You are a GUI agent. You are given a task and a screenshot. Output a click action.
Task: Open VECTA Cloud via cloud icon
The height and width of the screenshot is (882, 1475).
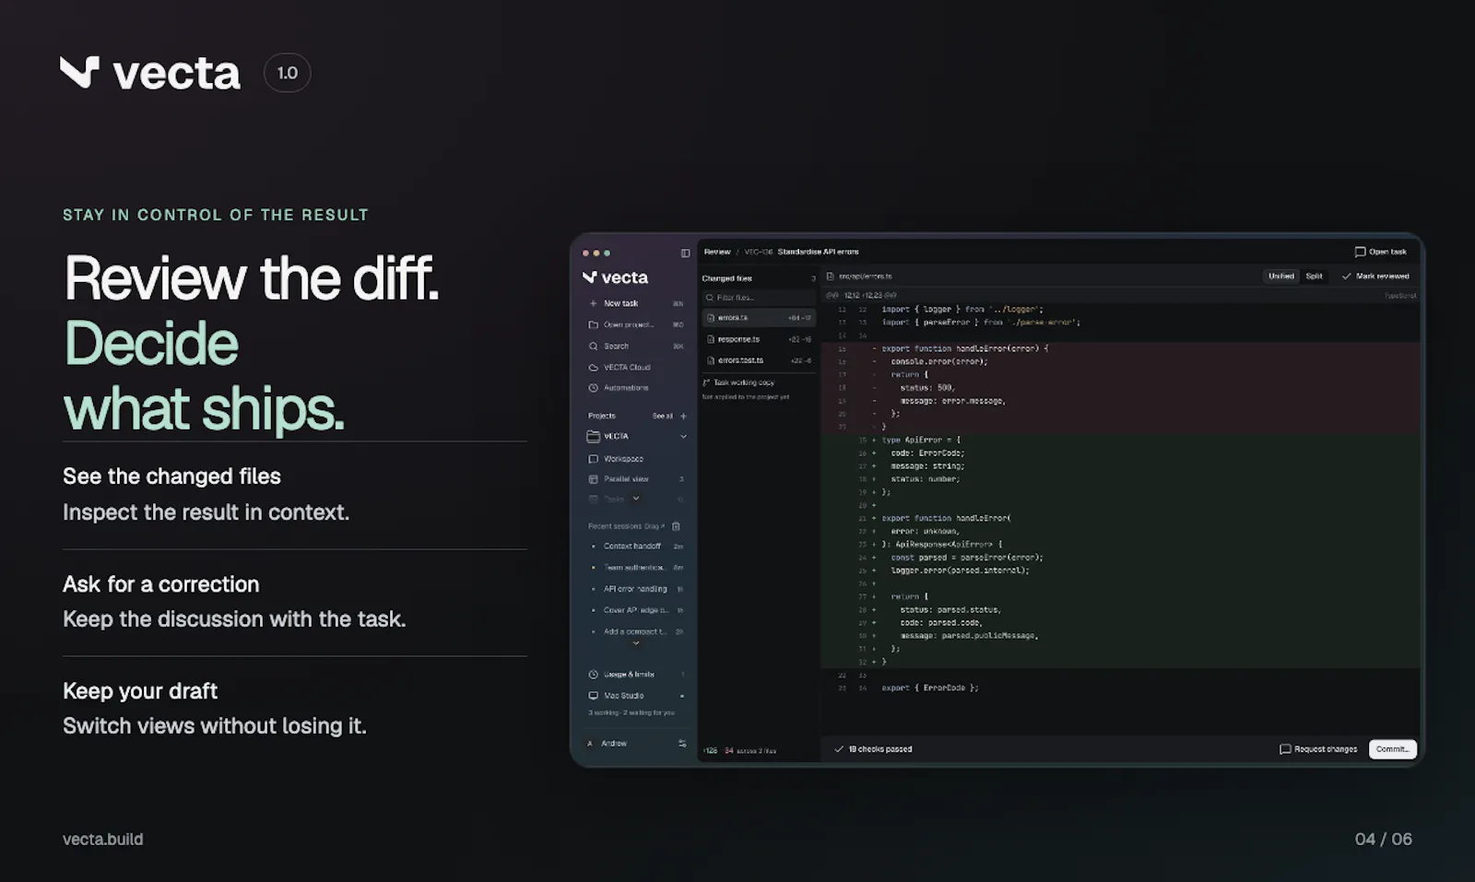click(593, 367)
